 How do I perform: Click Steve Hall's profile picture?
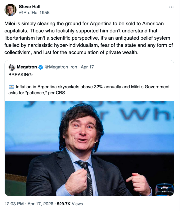point(10,10)
